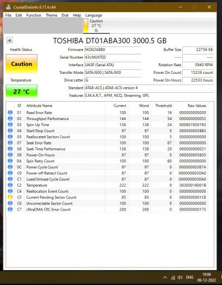The image size is (222, 285).
Task: Click the Serial Number field
Action: pyautogui.click(x=113, y=57)
